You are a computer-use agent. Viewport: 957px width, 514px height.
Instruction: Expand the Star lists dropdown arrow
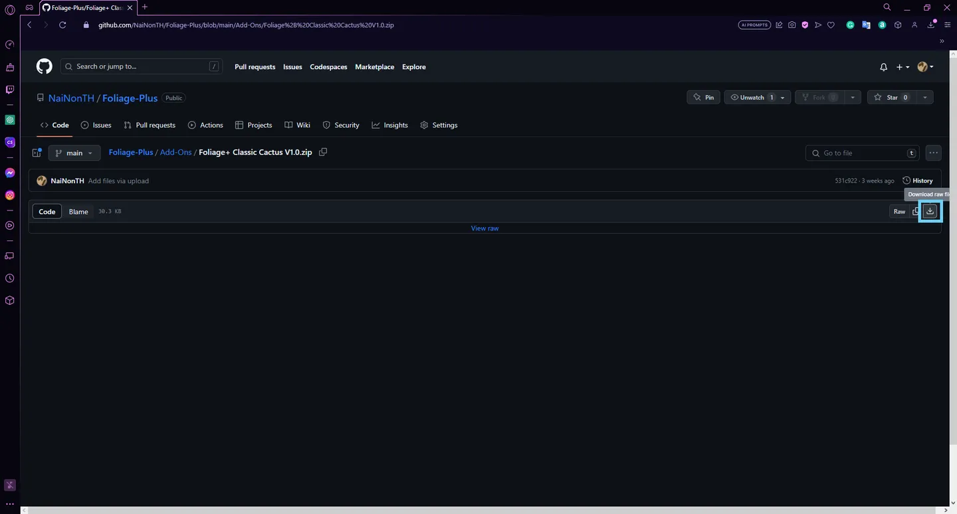pyautogui.click(x=925, y=98)
